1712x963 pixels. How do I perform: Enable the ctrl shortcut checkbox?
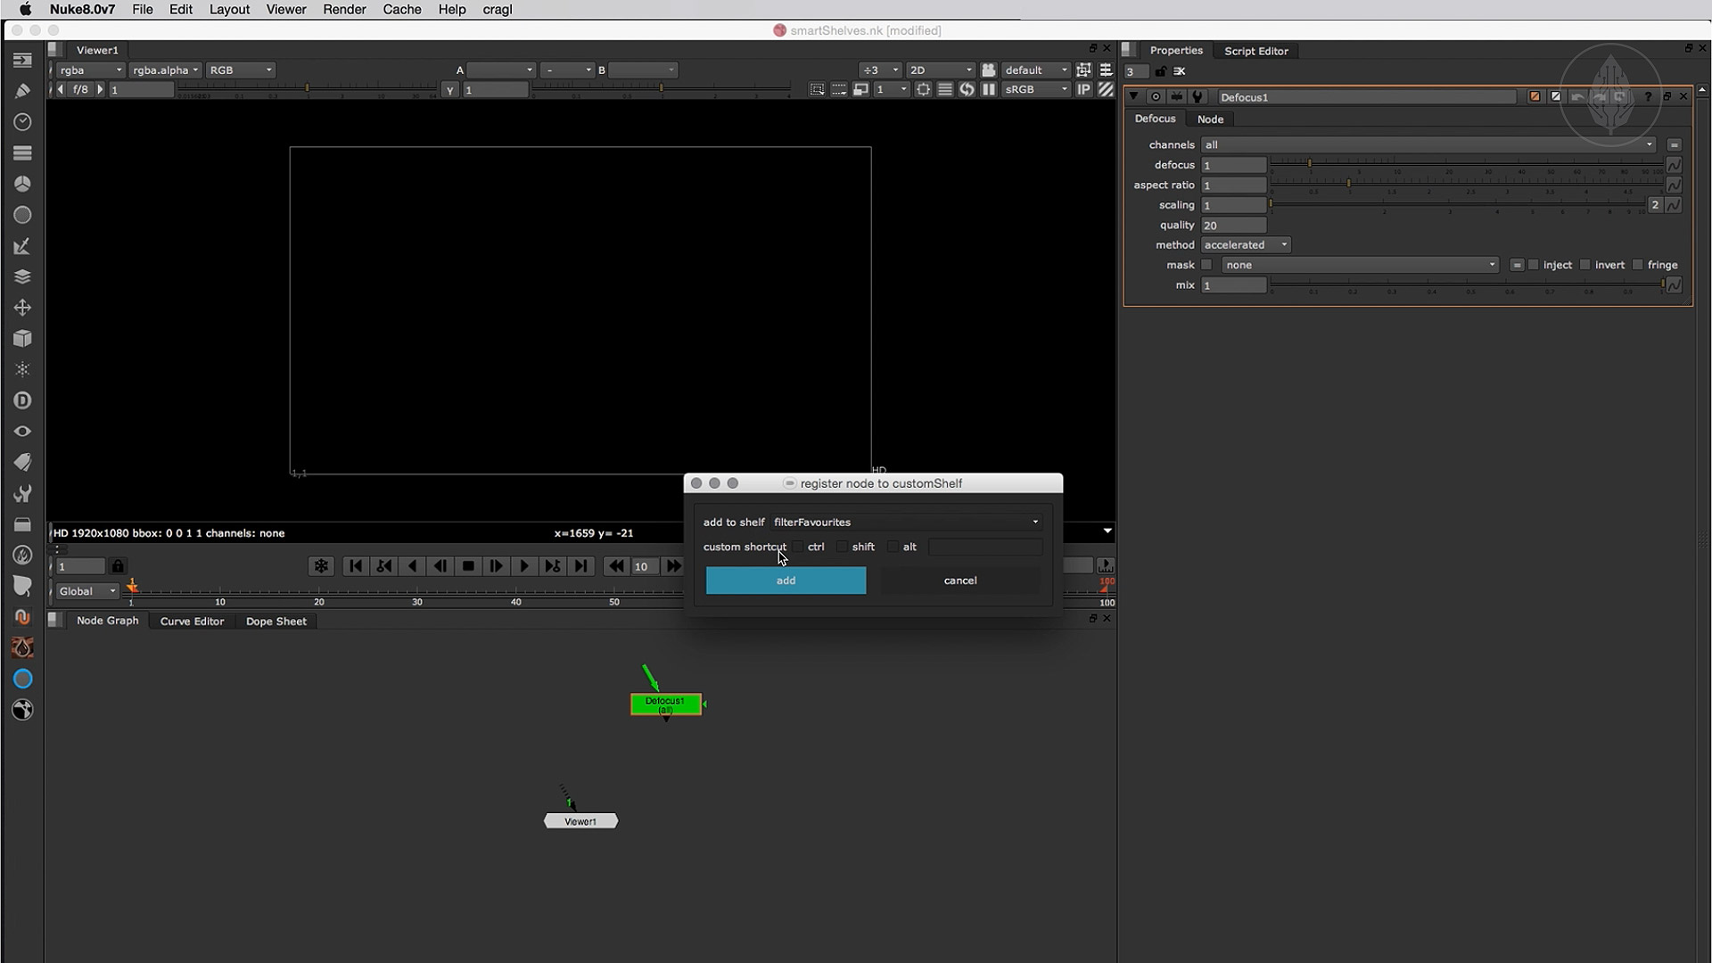click(799, 547)
